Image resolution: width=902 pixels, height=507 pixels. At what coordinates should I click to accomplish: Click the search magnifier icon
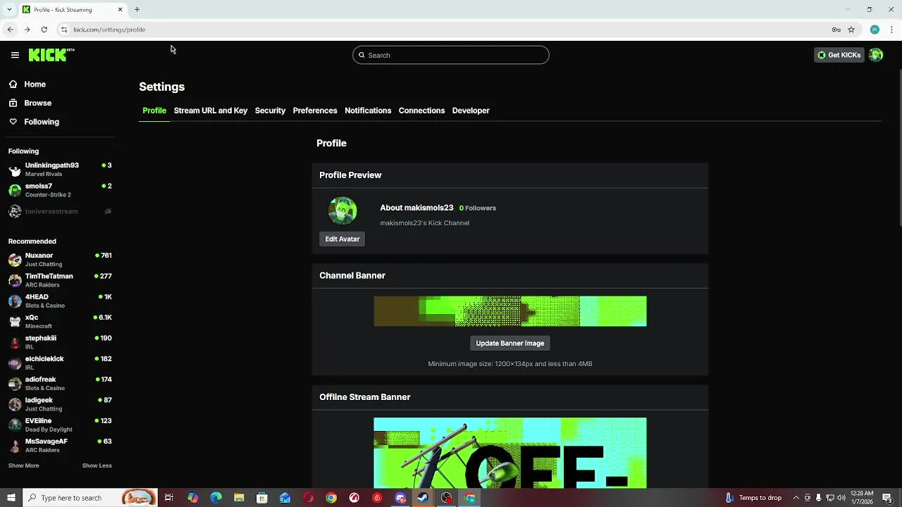[x=362, y=55]
